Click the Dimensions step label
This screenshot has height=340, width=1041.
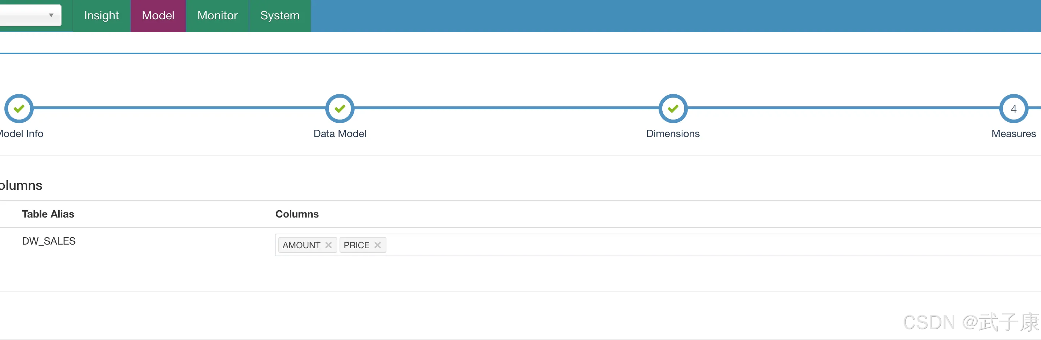[673, 133]
